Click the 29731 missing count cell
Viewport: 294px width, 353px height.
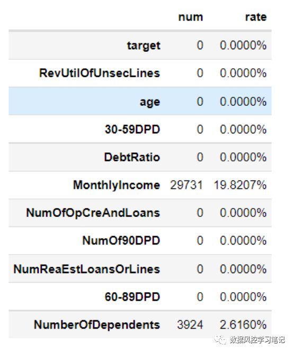186,185
